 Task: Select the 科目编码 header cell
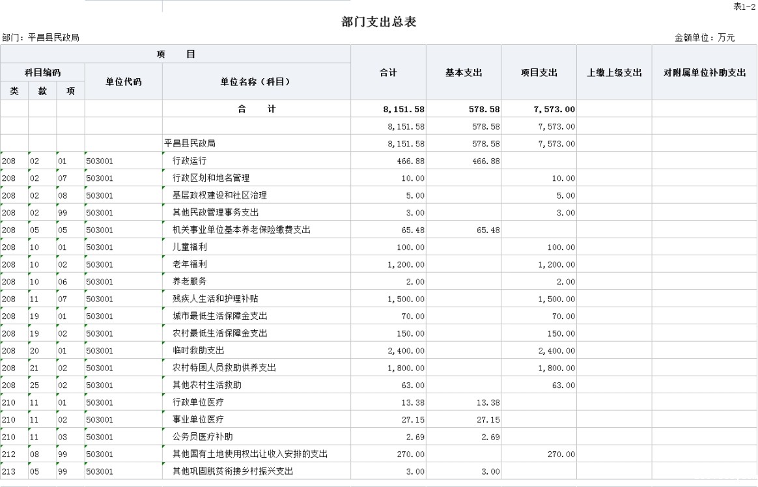pos(42,72)
